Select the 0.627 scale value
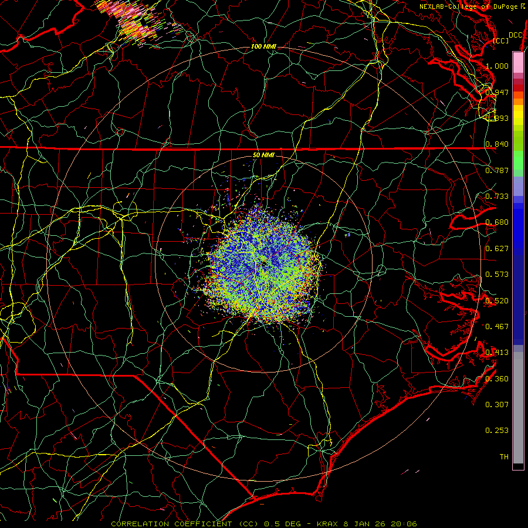This screenshot has width=528, height=528. 497,249
